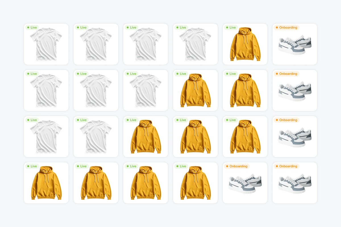Open the last t-shirt card in the second row
Screen dimensions: 341x227
[x=145, y=90]
